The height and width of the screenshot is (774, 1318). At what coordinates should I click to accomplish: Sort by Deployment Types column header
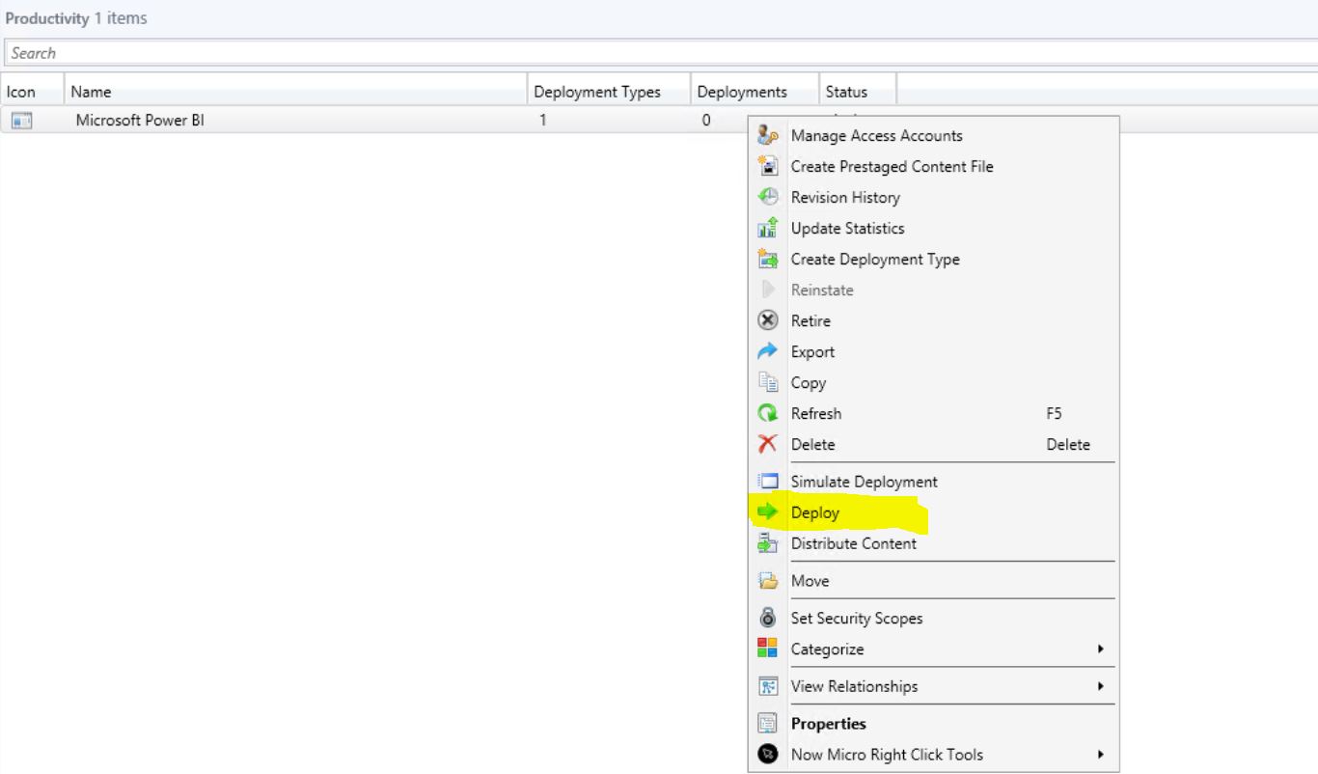[609, 92]
